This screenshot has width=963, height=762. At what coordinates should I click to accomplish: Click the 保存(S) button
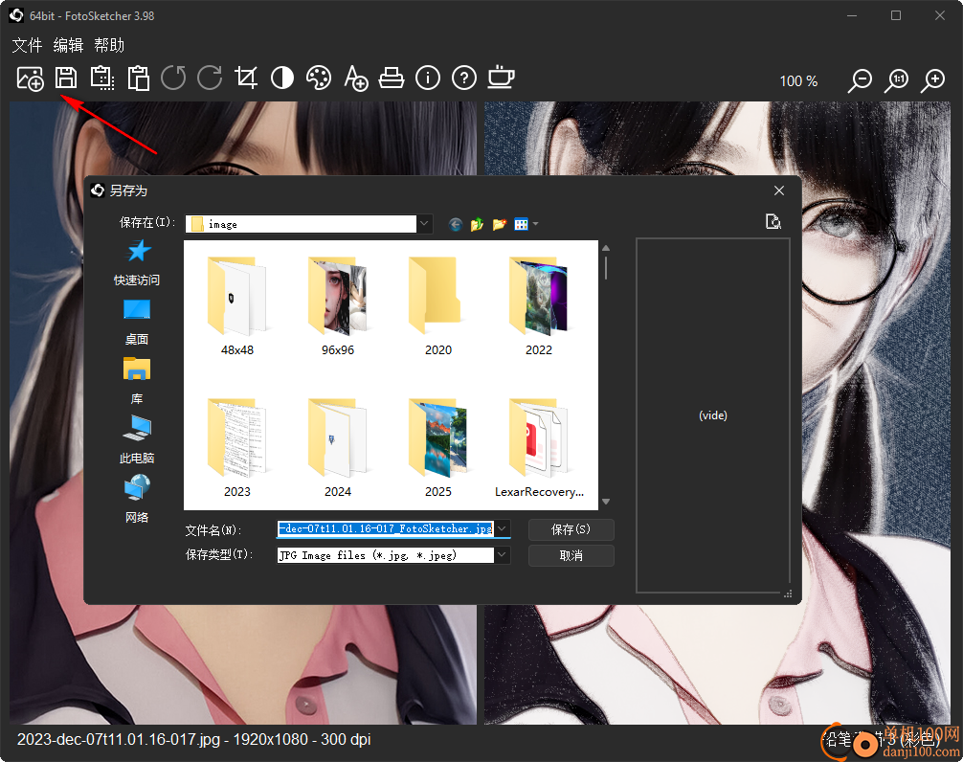tap(571, 529)
